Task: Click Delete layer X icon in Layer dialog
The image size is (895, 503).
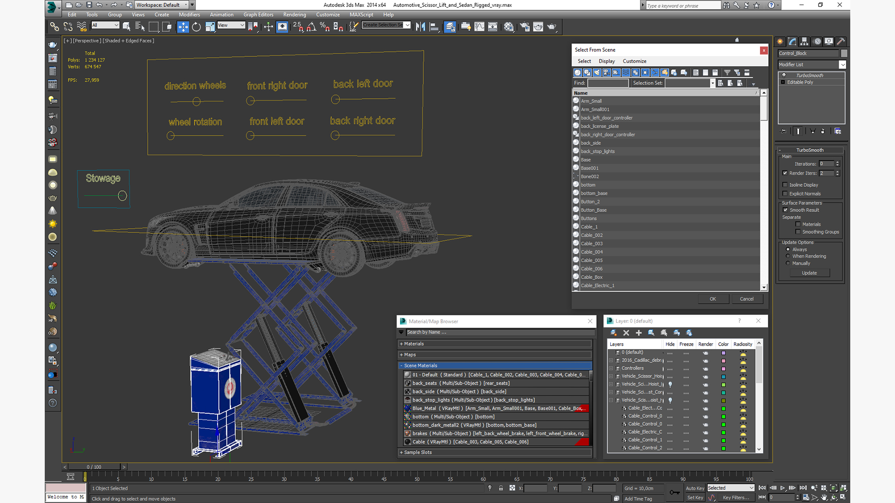Action: pos(626,333)
